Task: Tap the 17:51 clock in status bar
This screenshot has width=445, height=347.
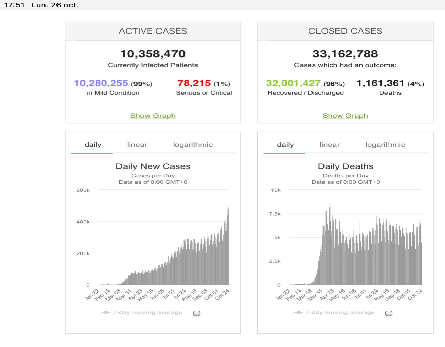Action: pyautogui.click(x=14, y=5)
